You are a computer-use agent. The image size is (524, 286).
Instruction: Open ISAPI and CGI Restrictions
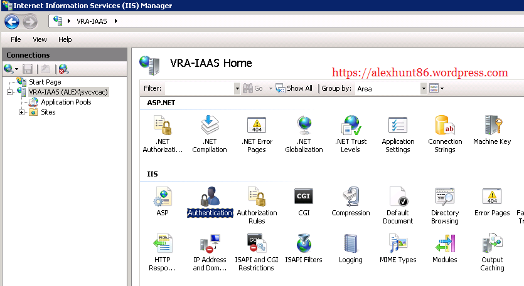pos(257,252)
